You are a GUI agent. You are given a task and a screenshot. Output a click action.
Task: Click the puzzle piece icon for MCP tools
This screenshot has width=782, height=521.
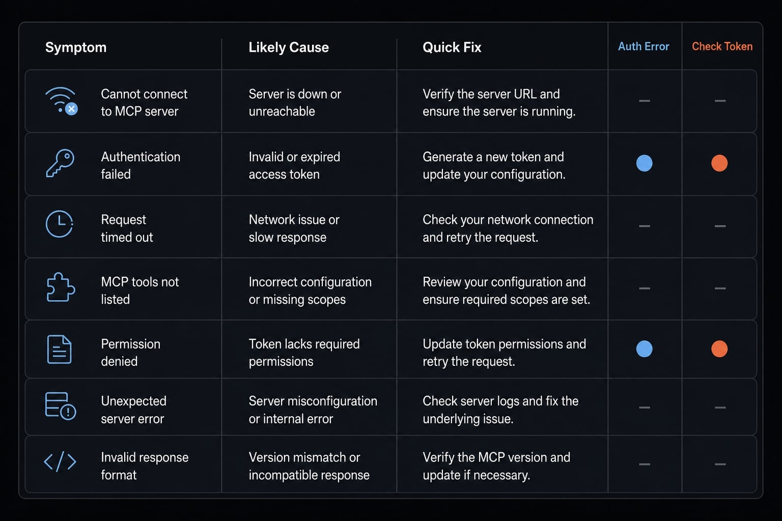click(61, 287)
